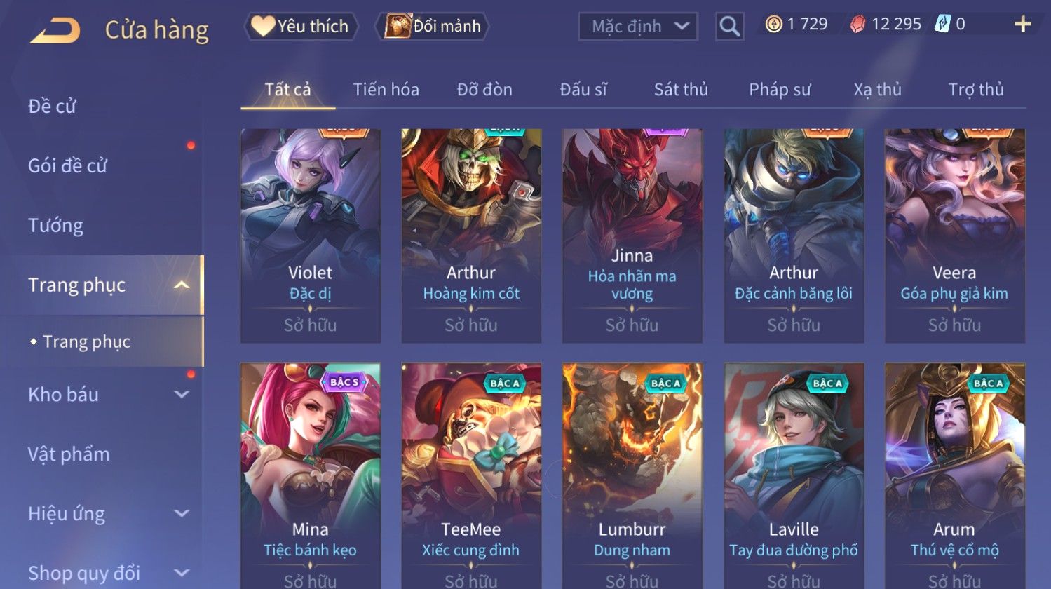
Task: Switch to the Pháp sư tab
Action: pyautogui.click(x=780, y=90)
